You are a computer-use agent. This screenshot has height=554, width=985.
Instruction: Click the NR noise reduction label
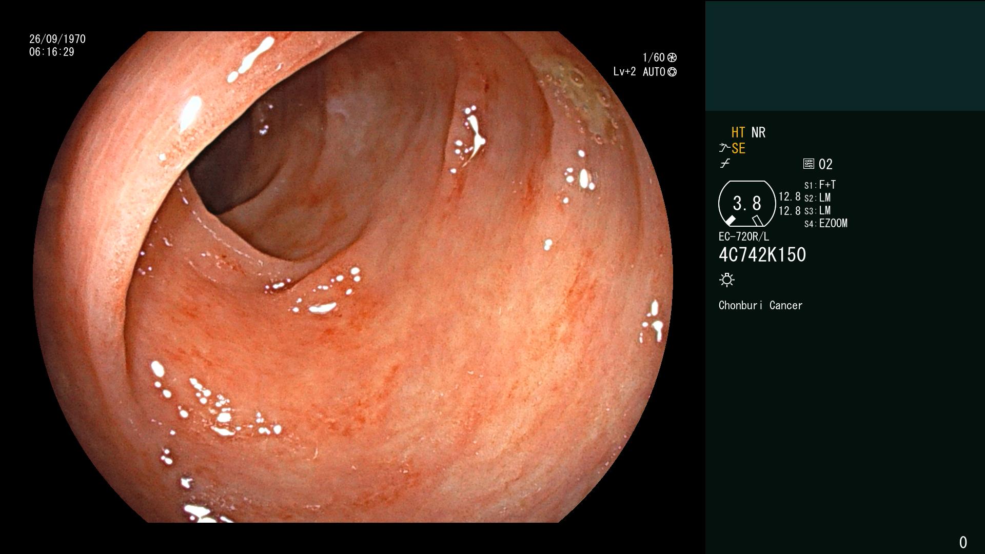[x=758, y=132]
